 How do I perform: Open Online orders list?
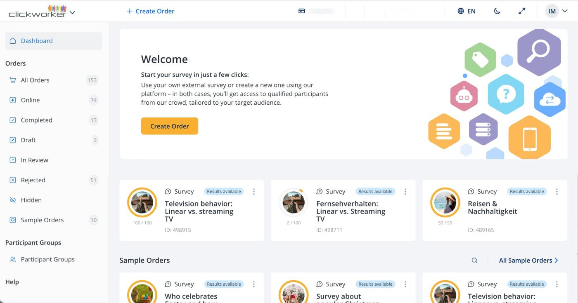(x=54, y=100)
